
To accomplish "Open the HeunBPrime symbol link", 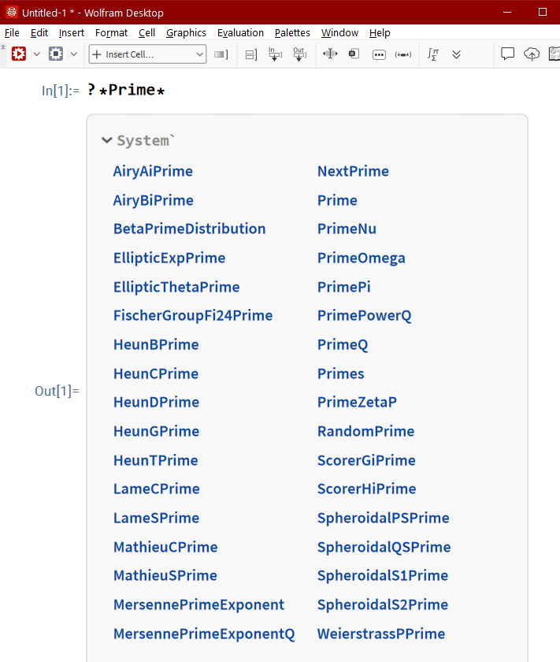I will pos(156,344).
